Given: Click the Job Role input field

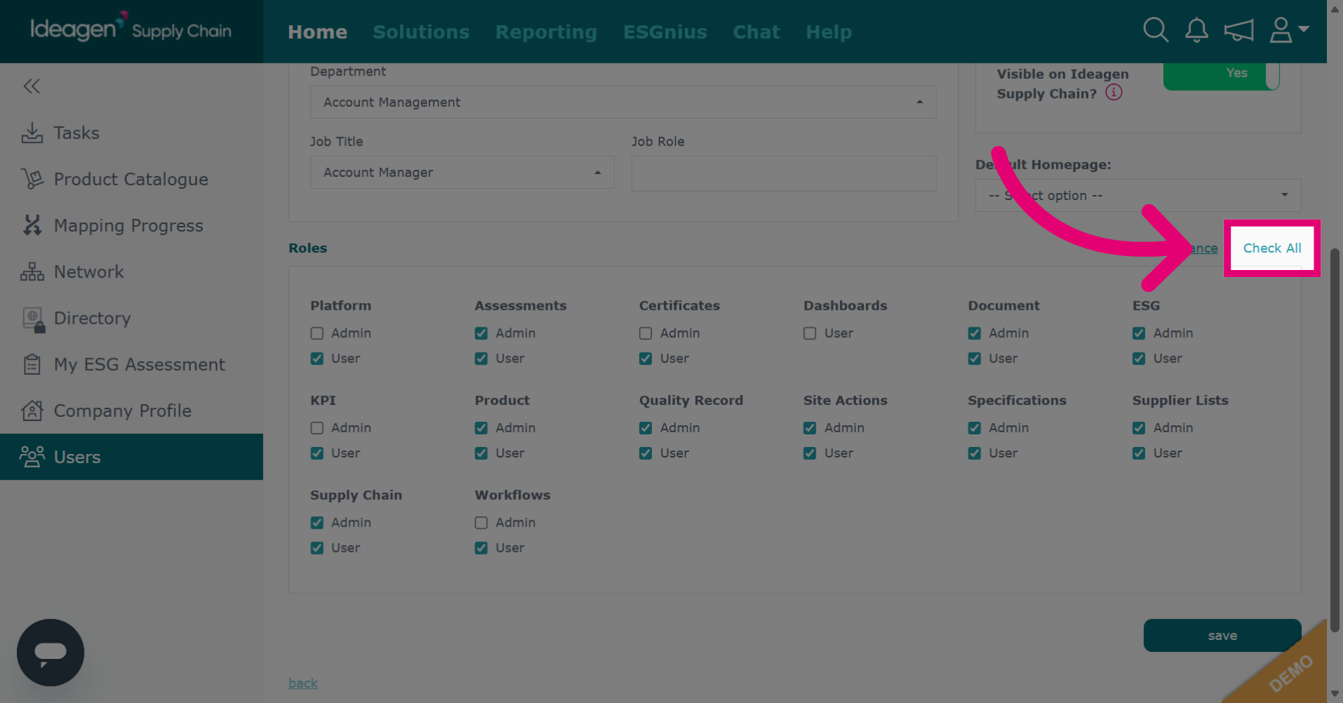Looking at the screenshot, I should coord(783,173).
